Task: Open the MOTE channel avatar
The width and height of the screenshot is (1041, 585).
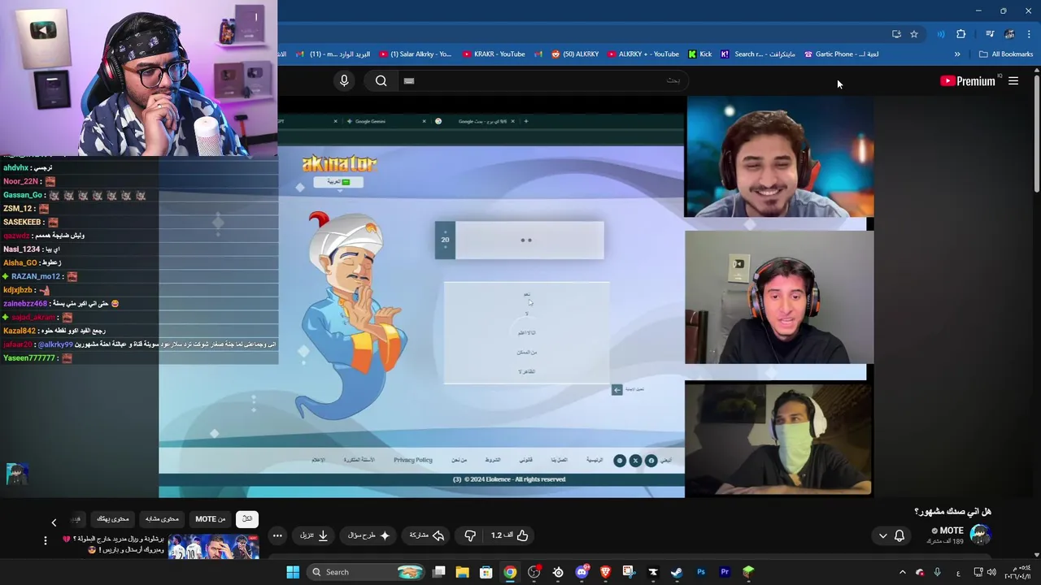Action: [980, 534]
